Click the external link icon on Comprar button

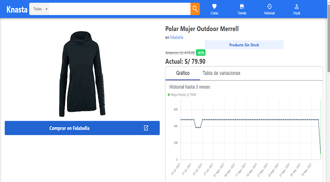[146, 128]
